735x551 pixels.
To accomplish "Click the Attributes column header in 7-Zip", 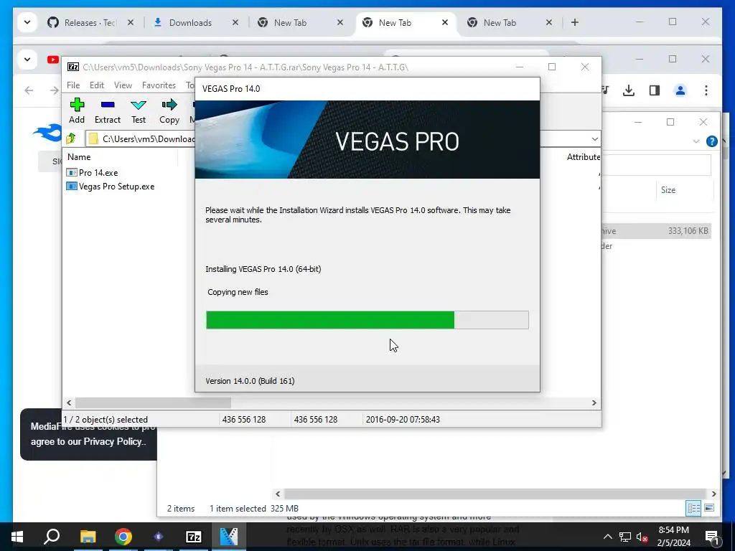I will click(x=583, y=157).
